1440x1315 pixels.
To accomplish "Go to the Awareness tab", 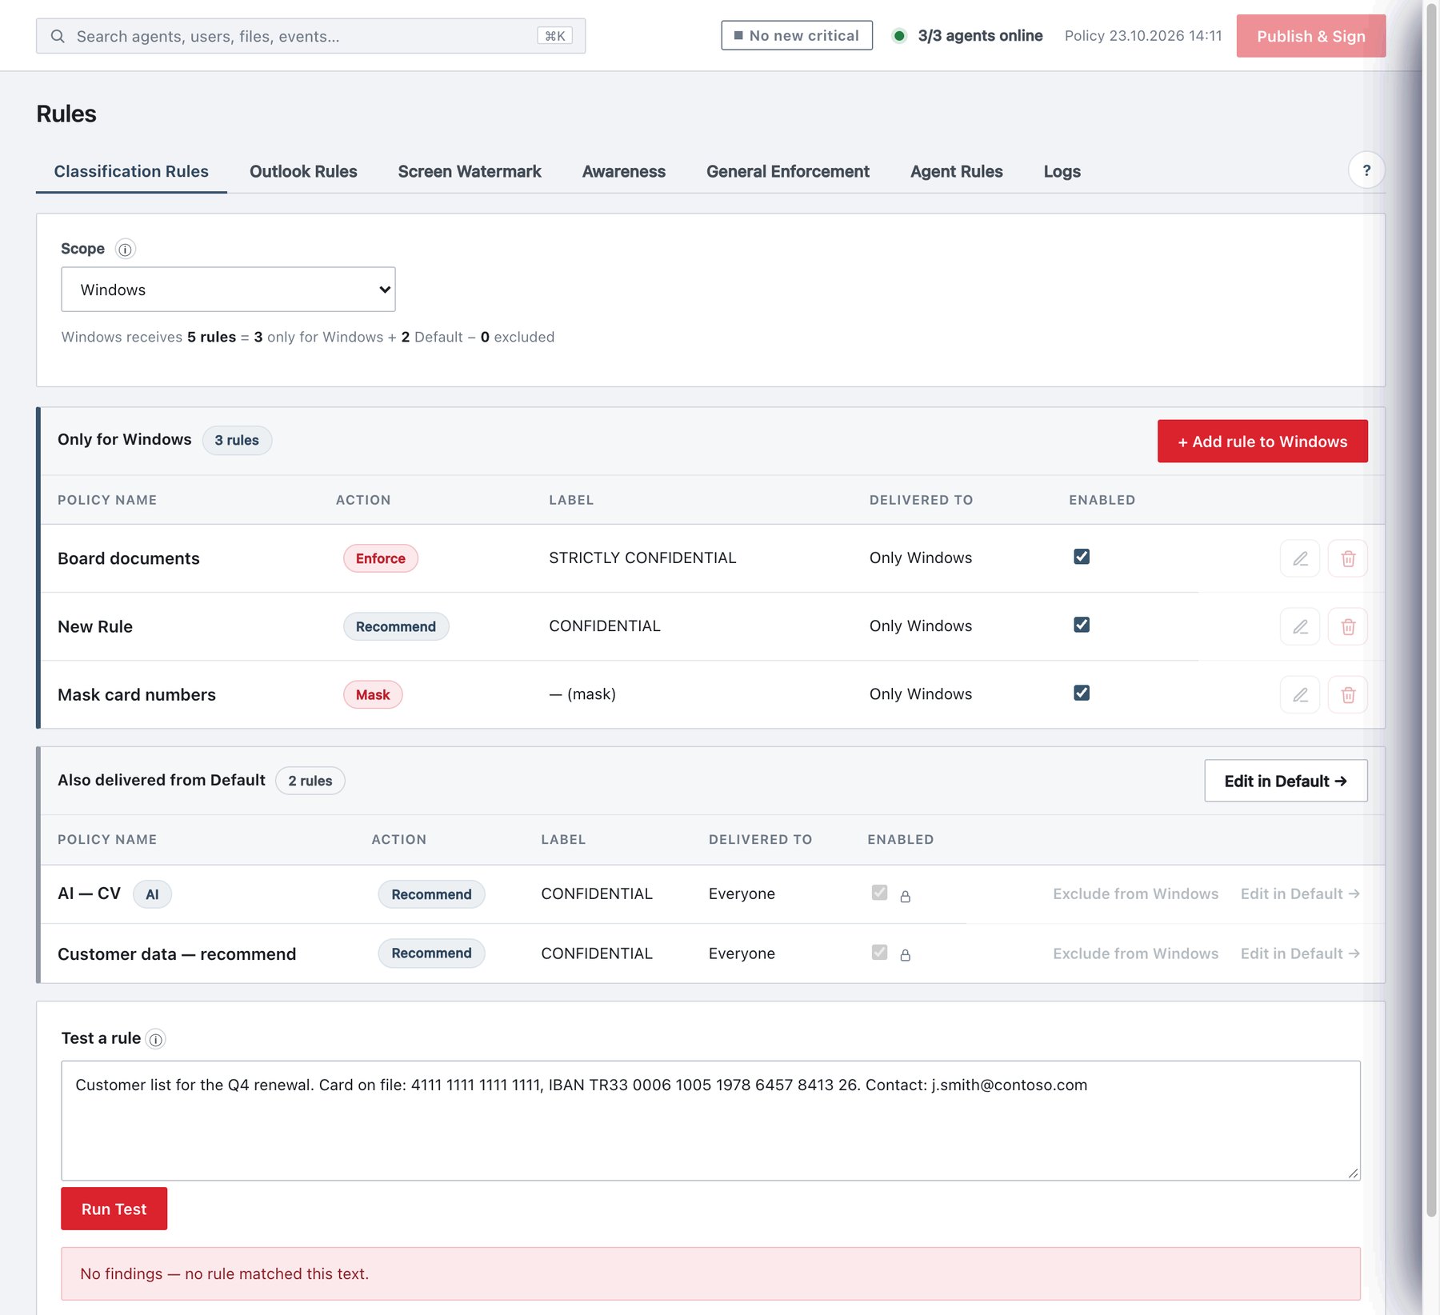I will tap(624, 171).
